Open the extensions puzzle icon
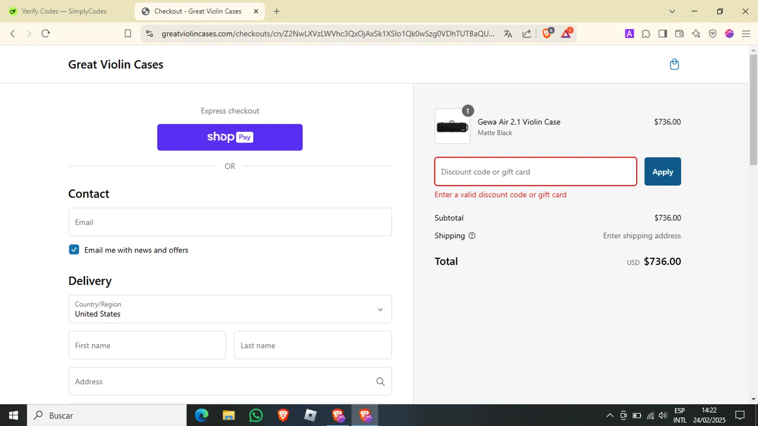Screen dimensions: 758x426 [646, 34]
